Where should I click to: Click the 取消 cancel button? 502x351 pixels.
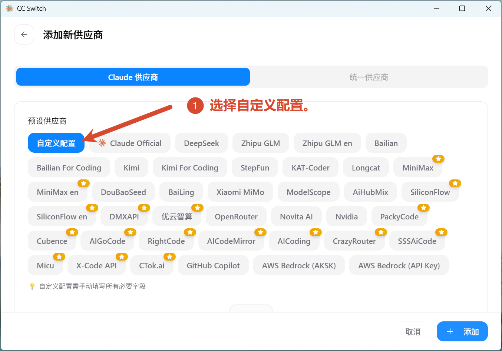tap(413, 331)
